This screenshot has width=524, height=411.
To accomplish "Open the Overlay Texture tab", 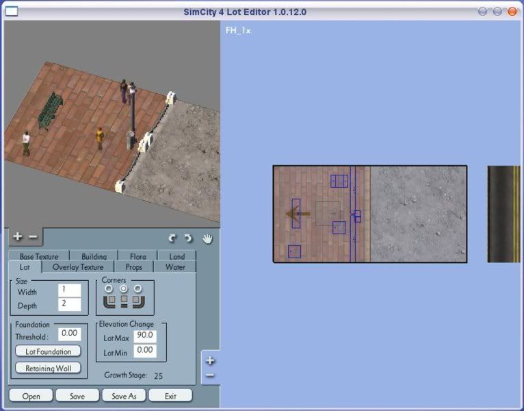I will [78, 266].
